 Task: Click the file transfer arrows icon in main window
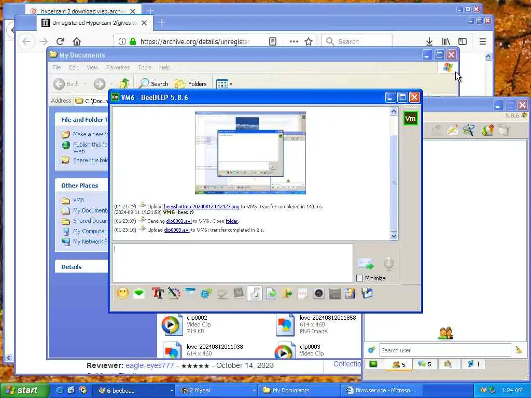click(x=487, y=130)
